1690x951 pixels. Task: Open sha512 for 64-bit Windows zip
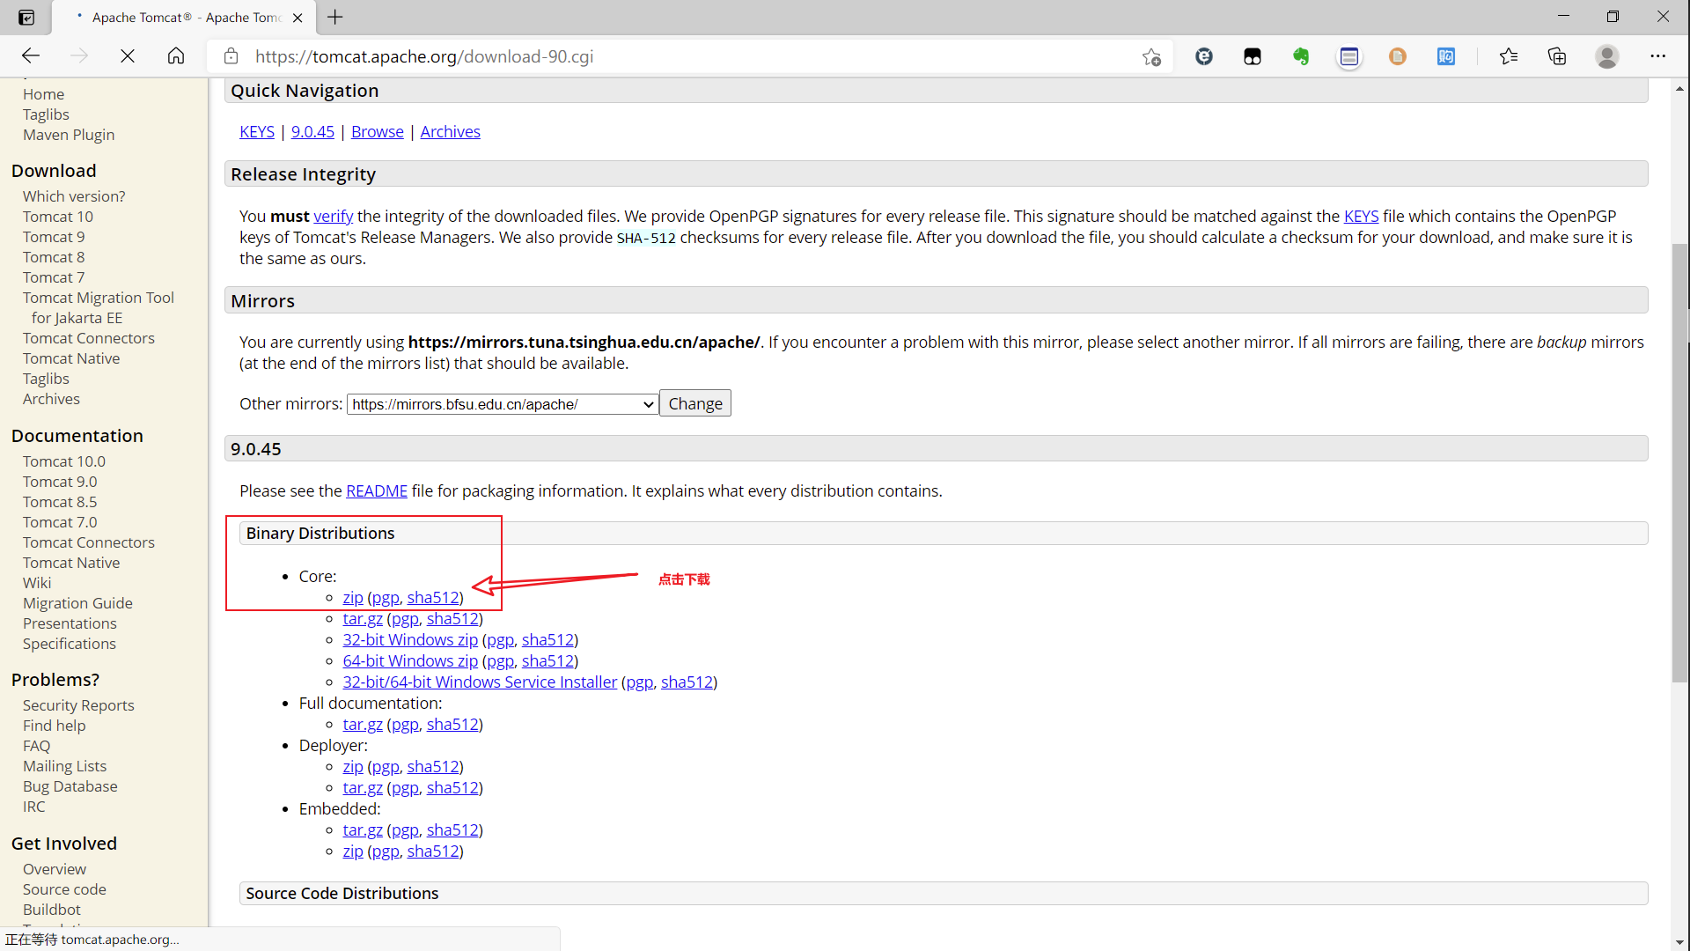pyautogui.click(x=547, y=660)
